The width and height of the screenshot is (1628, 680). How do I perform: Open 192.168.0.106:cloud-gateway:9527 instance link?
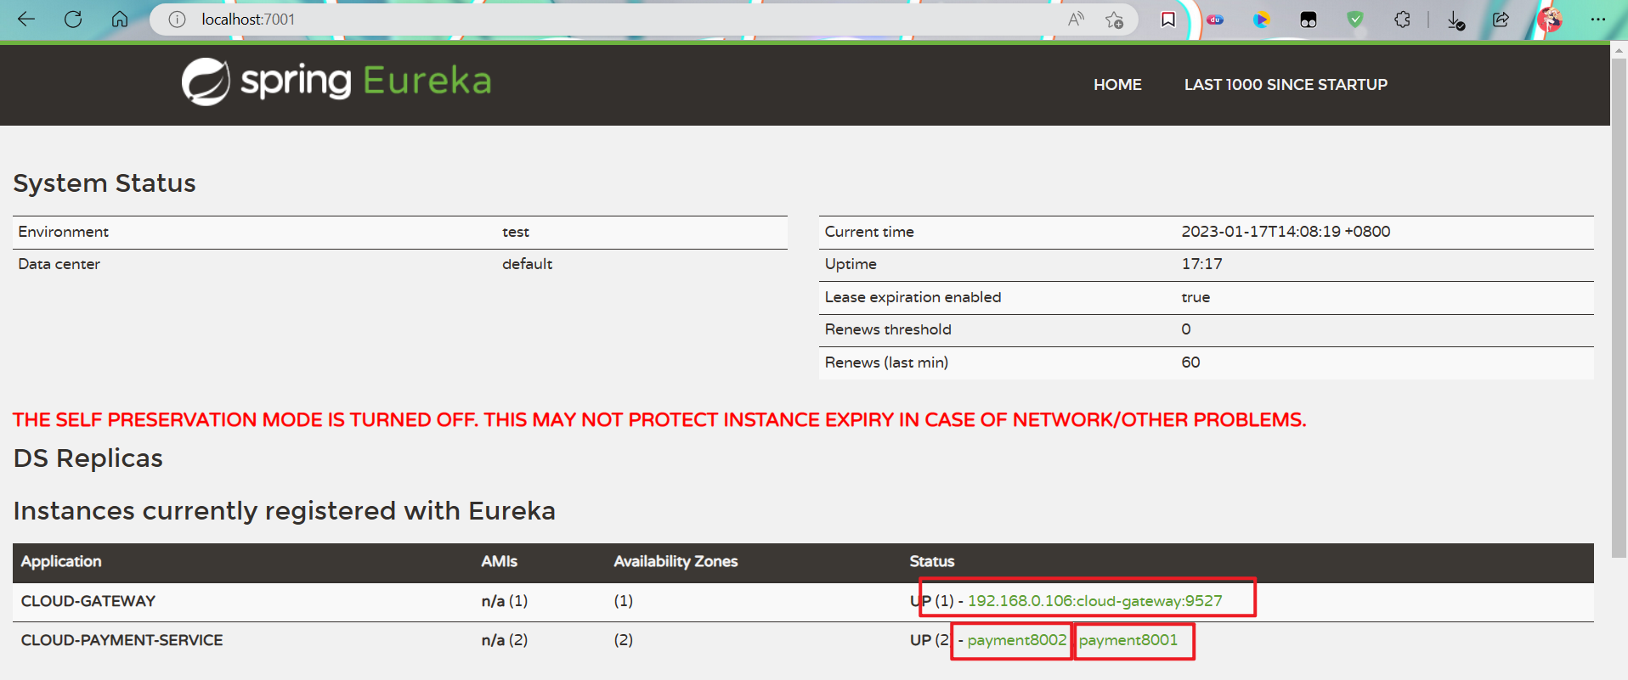[1094, 601]
